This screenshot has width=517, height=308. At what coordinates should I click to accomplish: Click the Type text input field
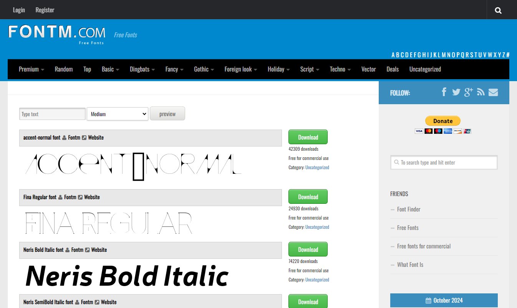(52, 114)
